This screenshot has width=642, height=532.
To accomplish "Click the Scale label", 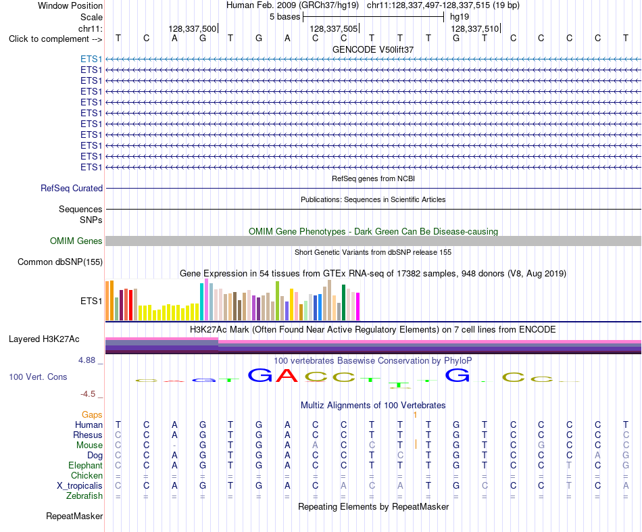I will coord(91,17).
